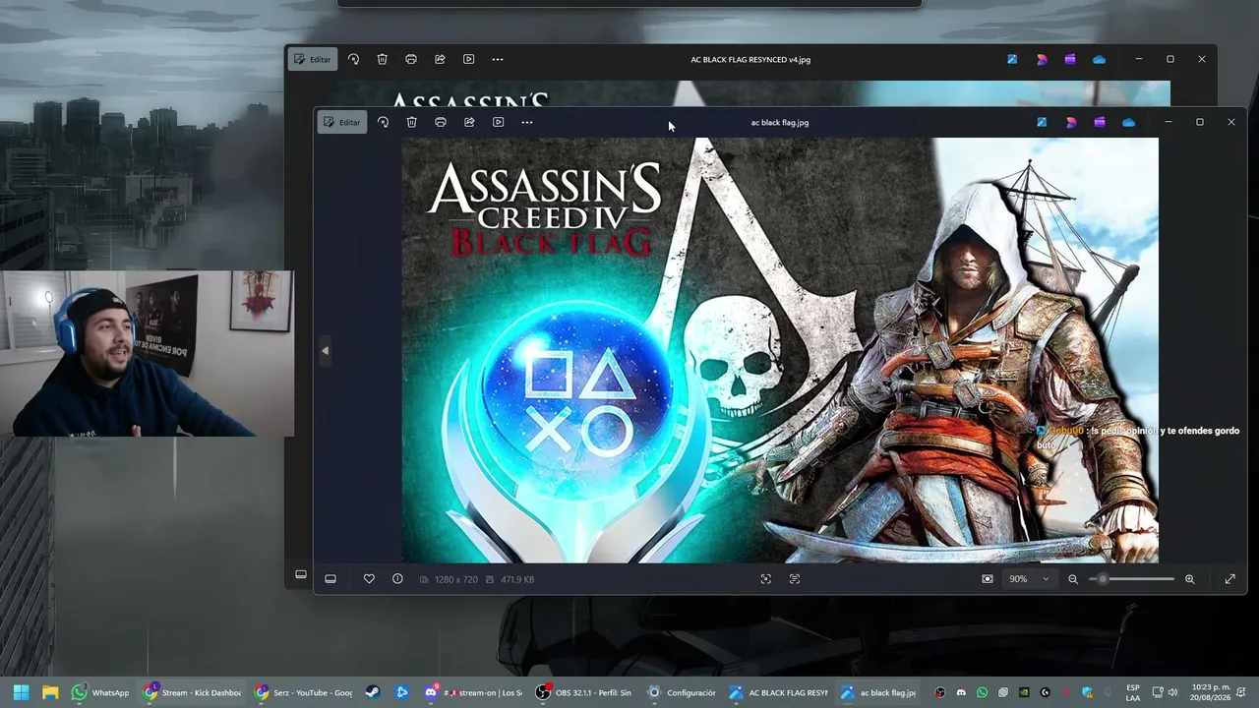Viewport: 1259px width, 708px height.
Task: Rotate the image in AC BLACK FLAG RESYNCED window
Action: (353, 59)
